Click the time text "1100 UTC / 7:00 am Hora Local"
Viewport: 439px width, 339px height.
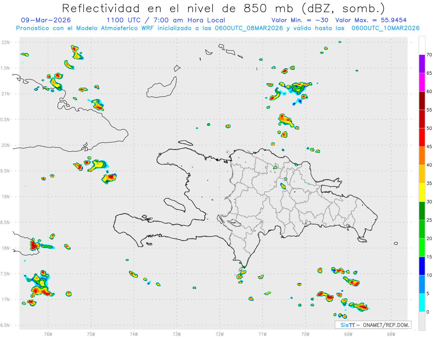[166, 20]
